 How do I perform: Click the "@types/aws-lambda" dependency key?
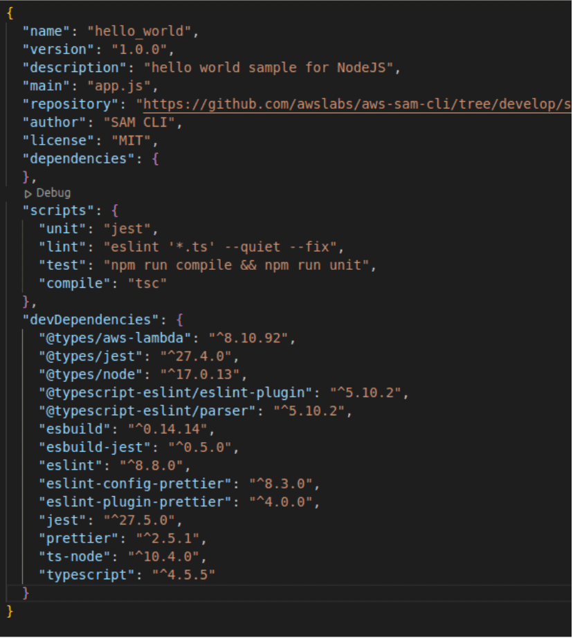pos(115,338)
